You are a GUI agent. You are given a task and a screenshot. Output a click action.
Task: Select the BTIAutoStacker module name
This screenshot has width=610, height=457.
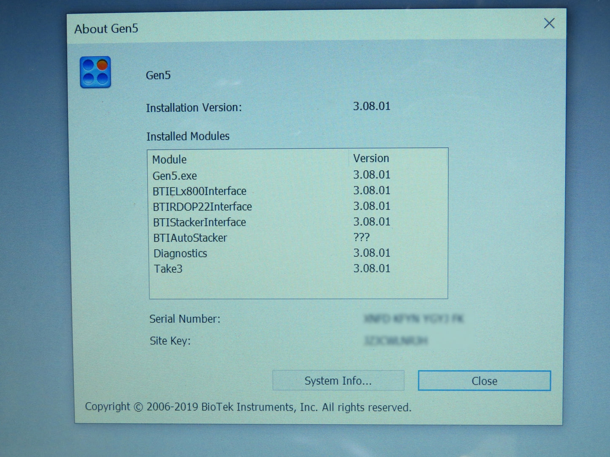(190, 238)
